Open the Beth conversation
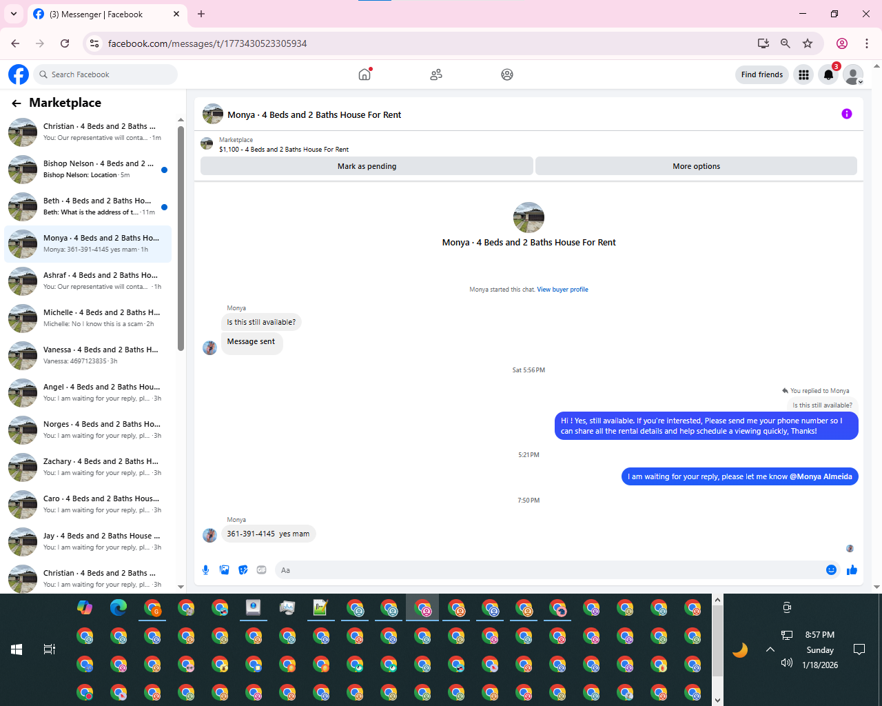This screenshot has height=706, width=882. pyautogui.click(x=88, y=207)
